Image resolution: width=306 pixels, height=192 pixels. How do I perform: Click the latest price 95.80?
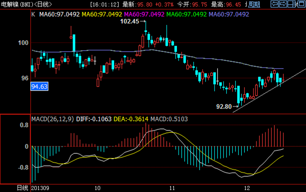(x=145, y=4)
